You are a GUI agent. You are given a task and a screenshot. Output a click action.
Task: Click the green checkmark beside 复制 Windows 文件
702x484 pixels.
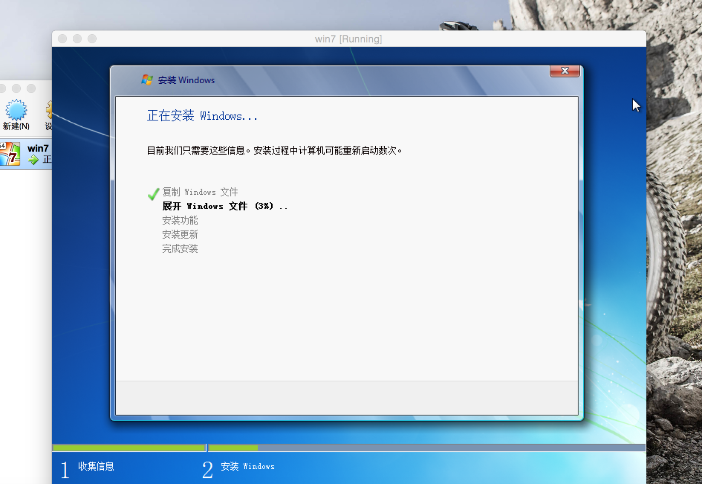(x=153, y=193)
